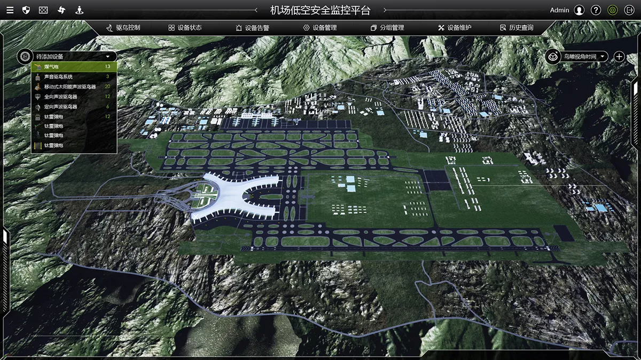This screenshot has height=360, width=641.
Task: Open the hamburger menu icon
Action: point(9,10)
